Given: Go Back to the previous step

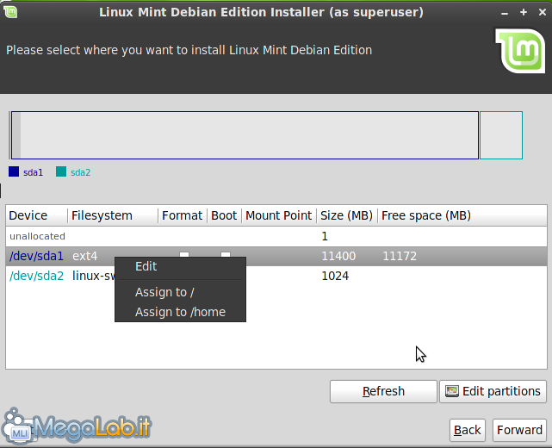Looking at the screenshot, I should 468,430.
